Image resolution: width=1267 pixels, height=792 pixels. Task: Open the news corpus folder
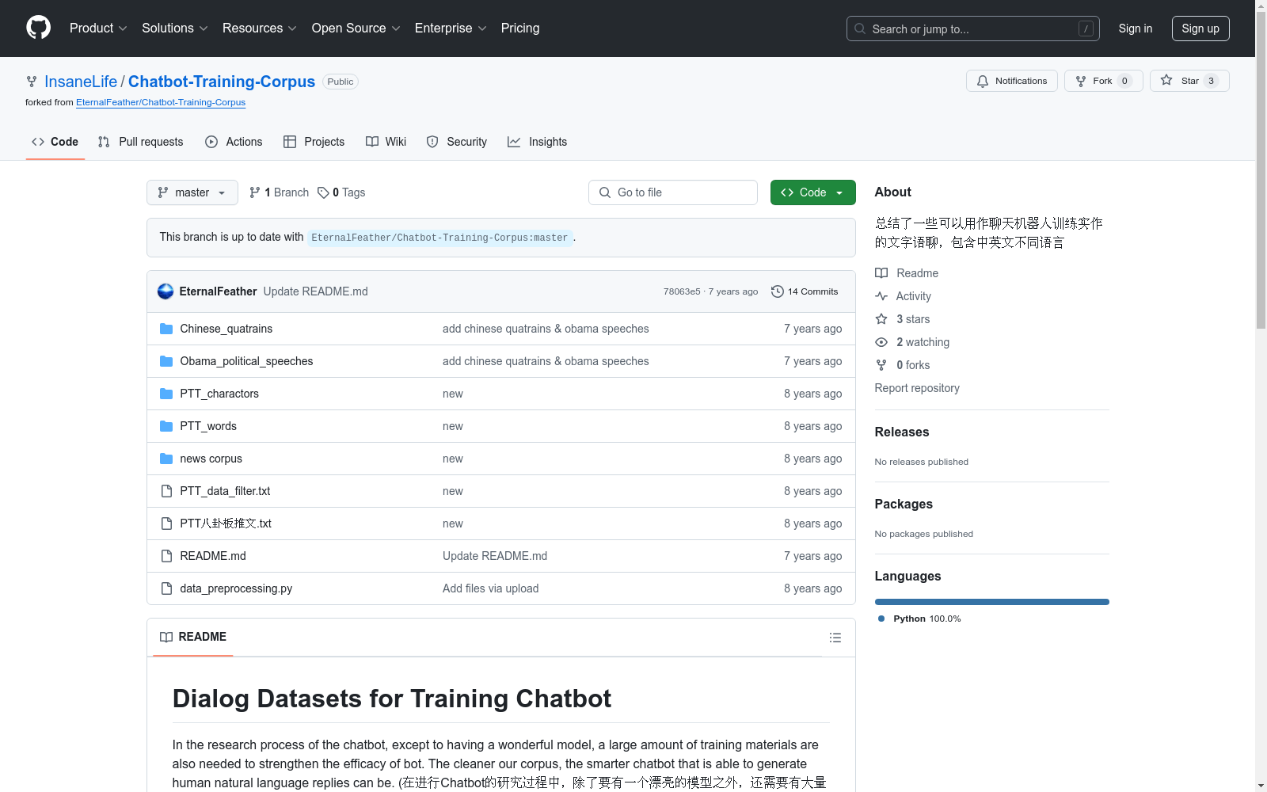[211, 459]
